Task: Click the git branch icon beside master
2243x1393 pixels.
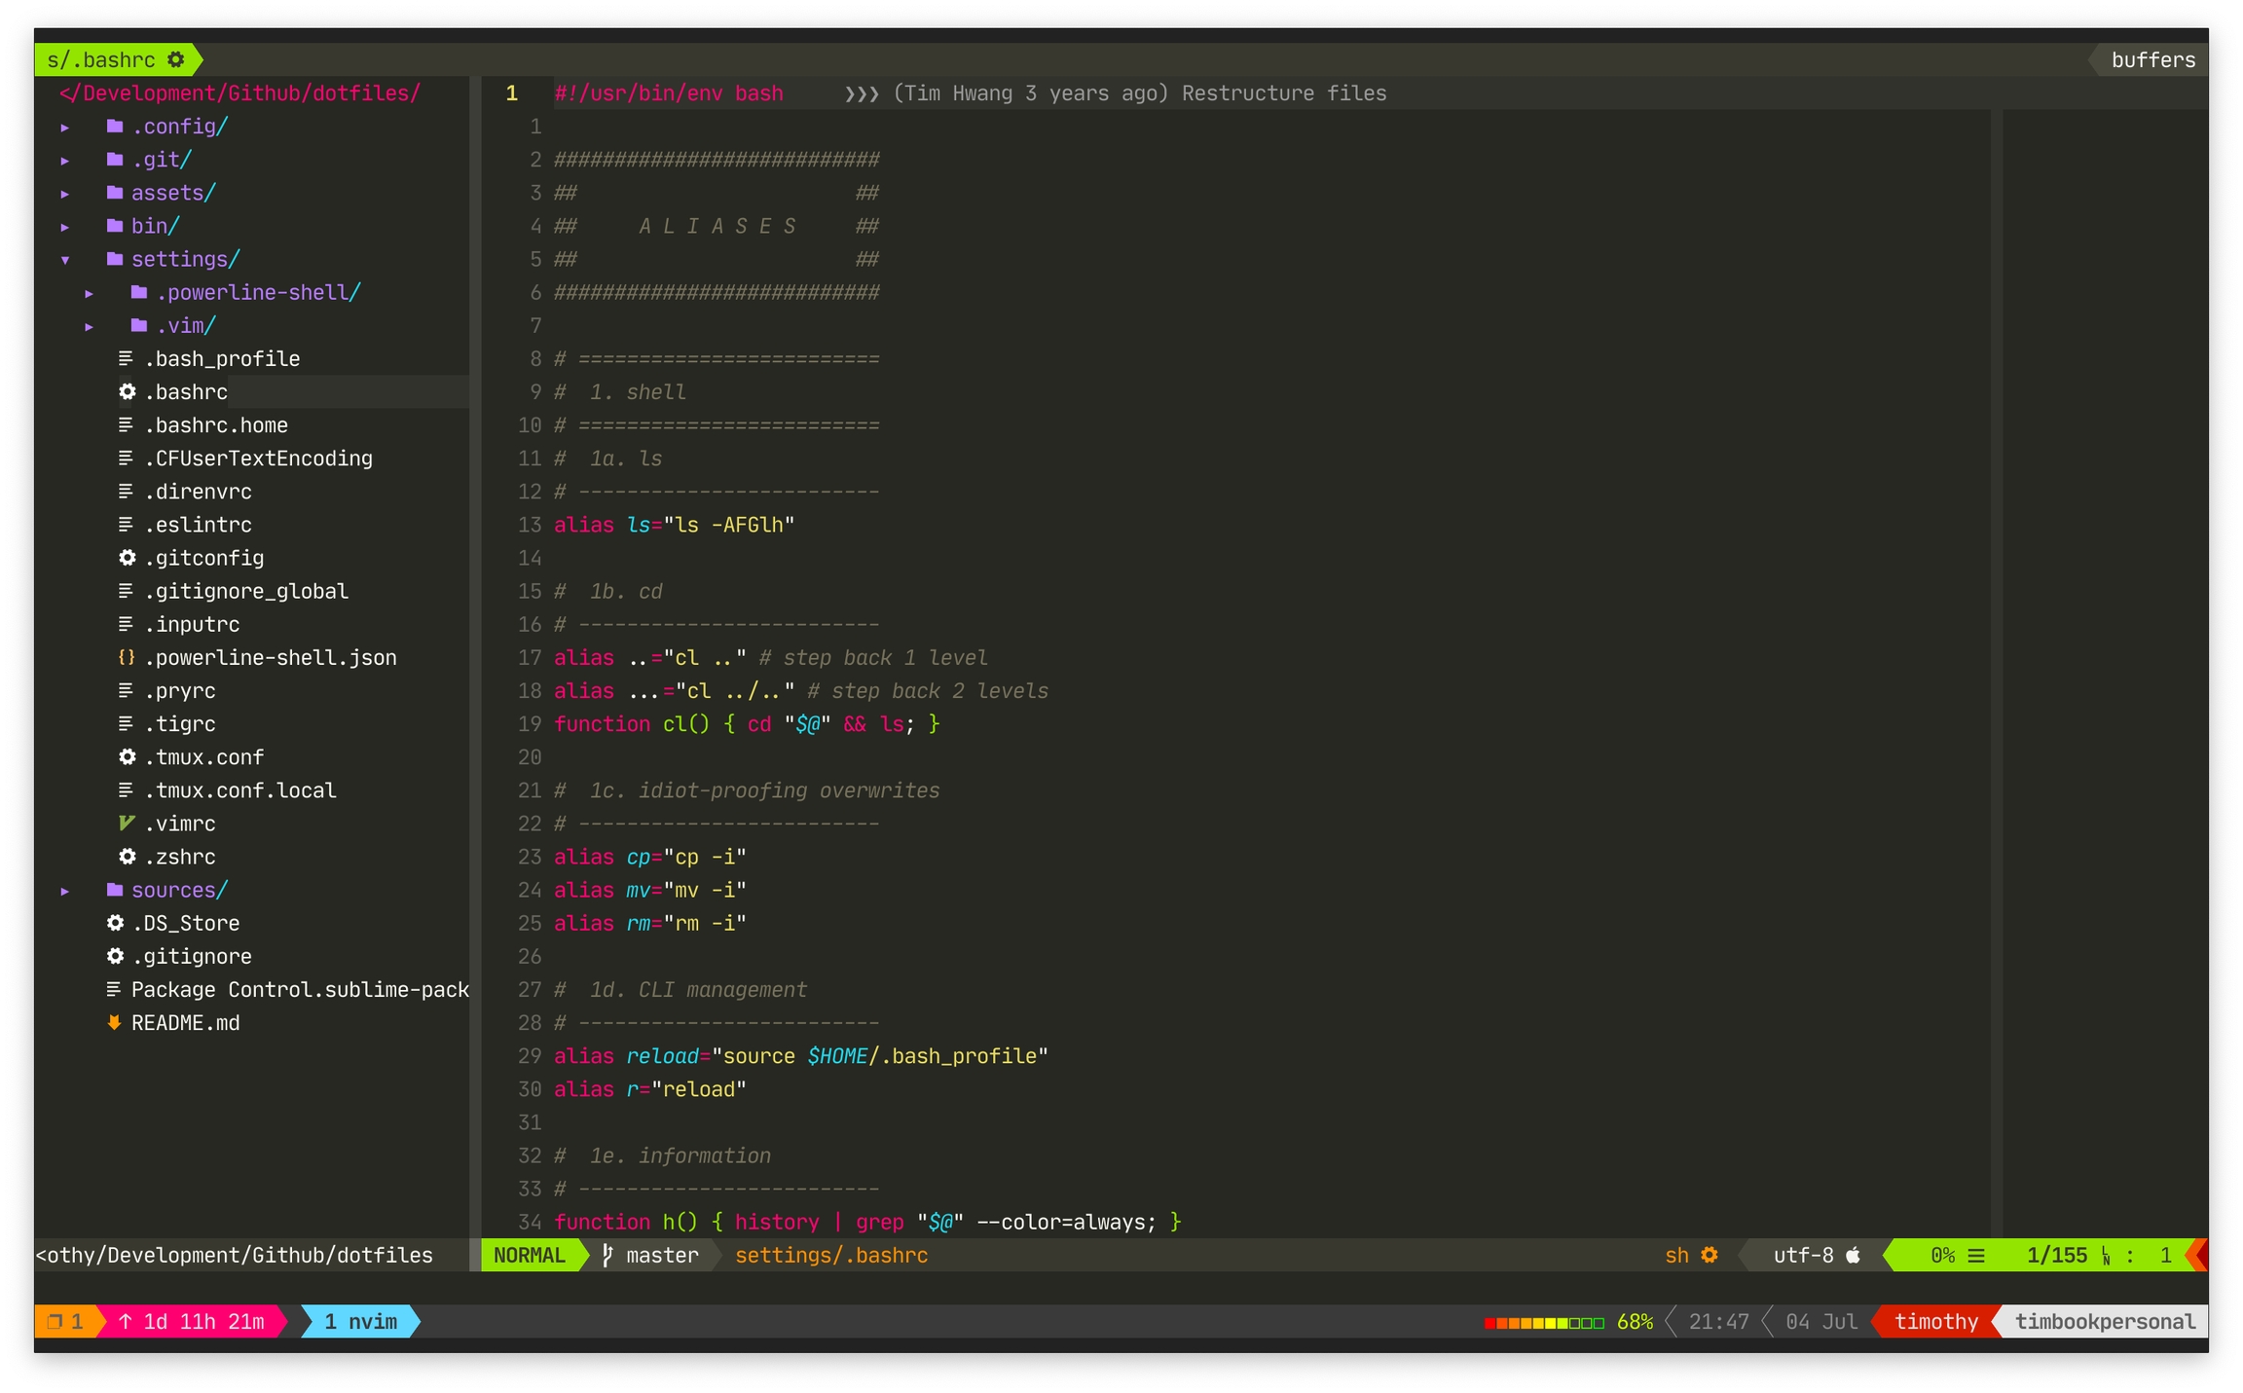Action: click(x=607, y=1255)
